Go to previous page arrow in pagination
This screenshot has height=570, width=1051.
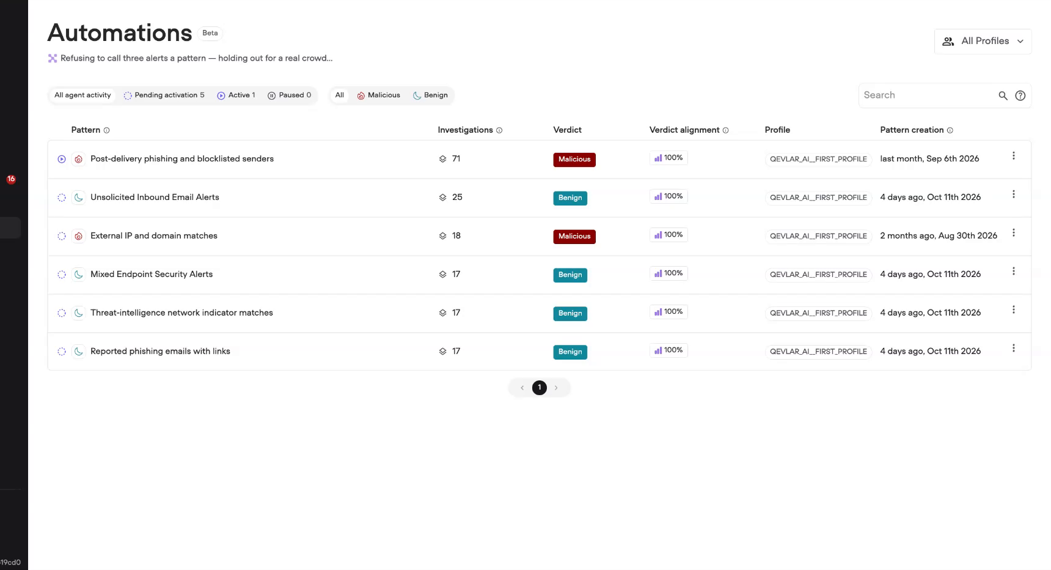pyautogui.click(x=522, y=388)
